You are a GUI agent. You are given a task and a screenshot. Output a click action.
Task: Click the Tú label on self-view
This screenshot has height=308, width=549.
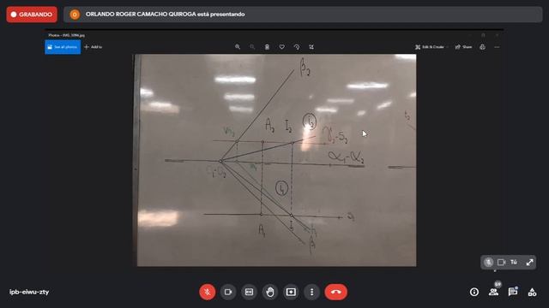coord(514,263)
